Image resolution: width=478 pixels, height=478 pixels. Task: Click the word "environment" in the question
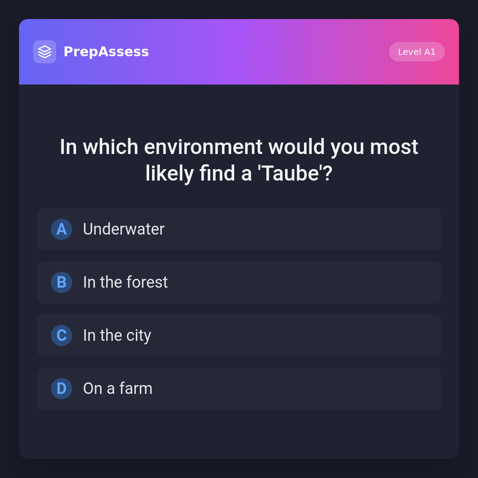pyautogui.click(x=203, y=147)
